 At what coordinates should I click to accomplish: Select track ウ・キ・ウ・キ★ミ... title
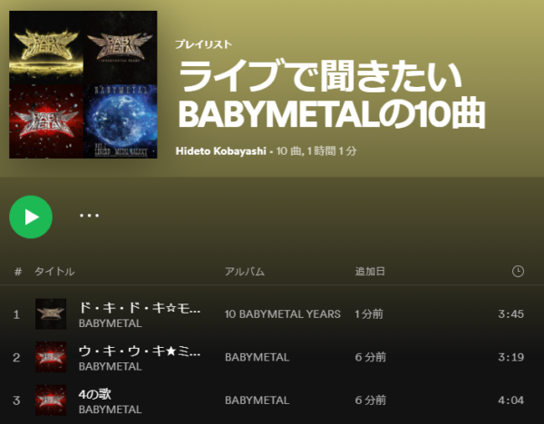coord(140,351)
